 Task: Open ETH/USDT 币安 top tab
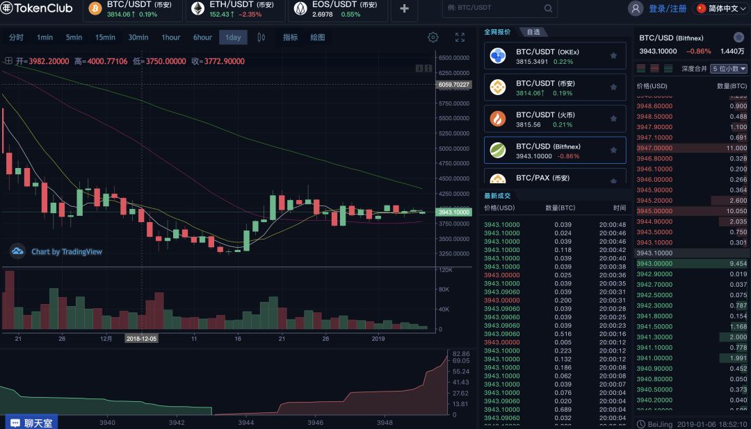point(235,10)
